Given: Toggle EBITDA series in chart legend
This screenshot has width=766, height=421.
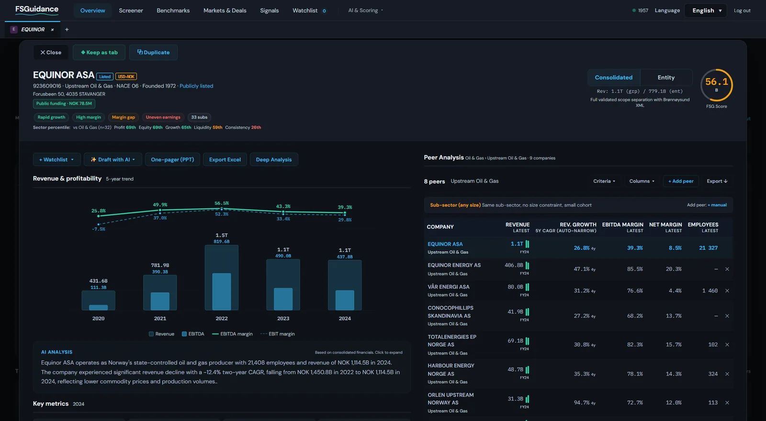Looking at the screenshot, I should pyautogui.click(x=193, y=334).
